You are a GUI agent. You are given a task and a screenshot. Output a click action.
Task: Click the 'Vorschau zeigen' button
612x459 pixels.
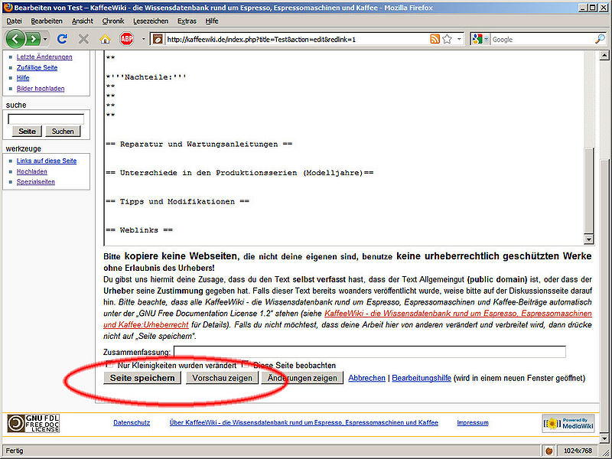pos(222,378)
